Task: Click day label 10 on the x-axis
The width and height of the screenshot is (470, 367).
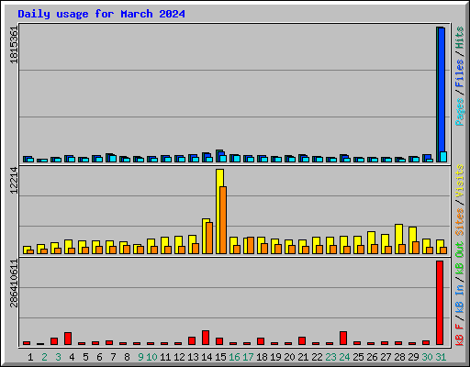Action: click(x=151, y=357)
